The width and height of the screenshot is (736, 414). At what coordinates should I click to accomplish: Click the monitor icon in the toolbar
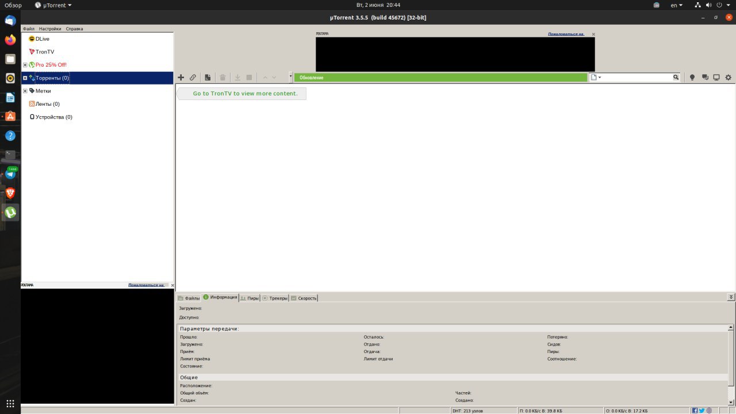click(716, 77)
